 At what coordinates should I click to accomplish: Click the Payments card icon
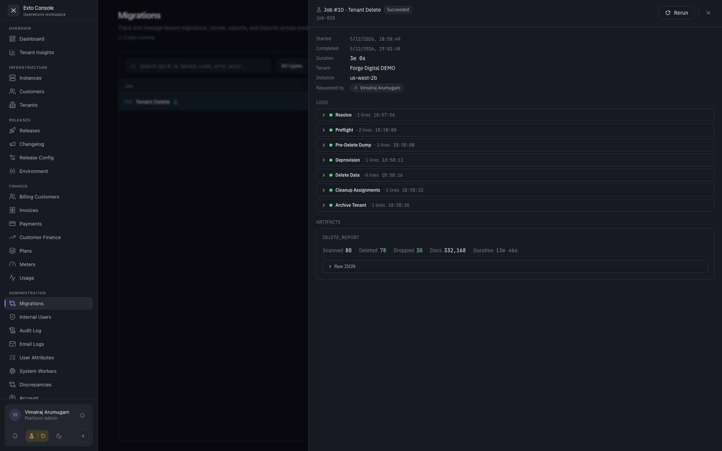point(12,224)
